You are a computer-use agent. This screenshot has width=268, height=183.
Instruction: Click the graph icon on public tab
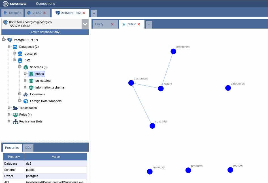tap(124, 24)
